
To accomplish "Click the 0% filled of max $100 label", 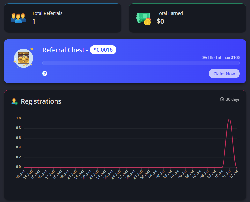I will pos(221,57).
